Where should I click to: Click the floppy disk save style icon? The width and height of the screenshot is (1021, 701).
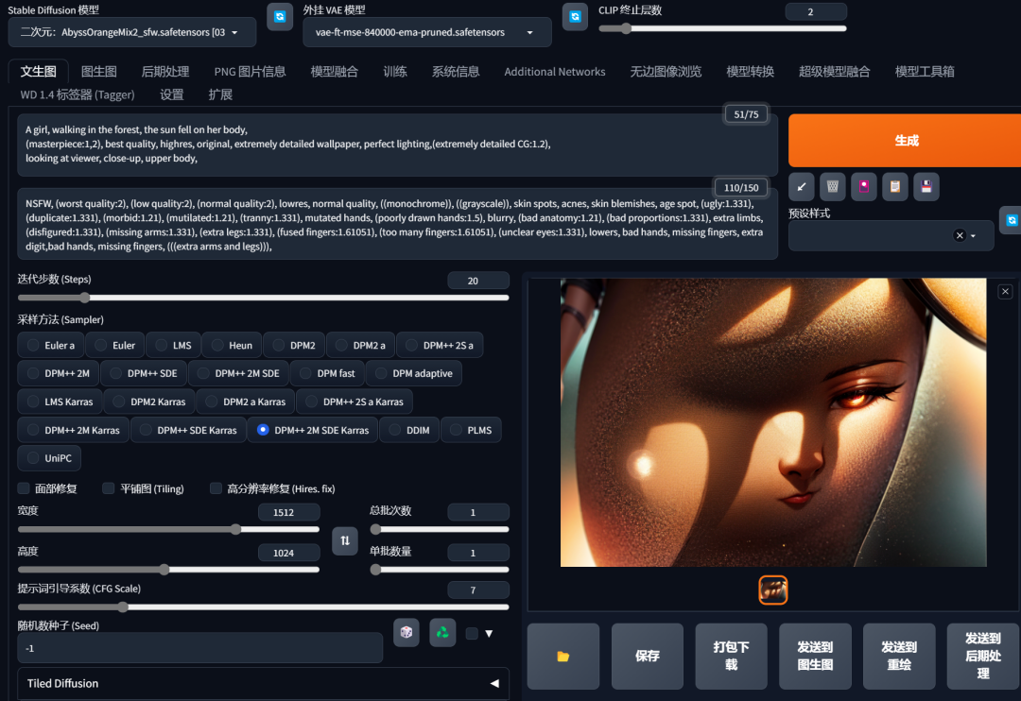click(x=926, y=186)
